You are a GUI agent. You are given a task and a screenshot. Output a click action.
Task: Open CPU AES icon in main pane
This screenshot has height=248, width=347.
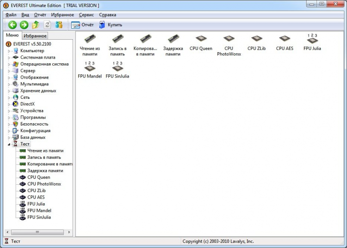(285, 42)
